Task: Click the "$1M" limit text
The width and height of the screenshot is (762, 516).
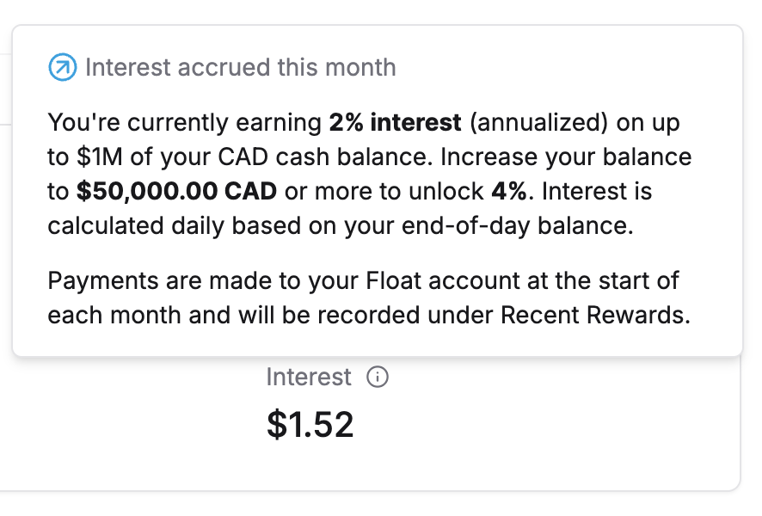Action: point(107,157)
